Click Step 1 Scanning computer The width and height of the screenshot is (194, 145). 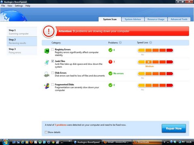tap(22, 32)
